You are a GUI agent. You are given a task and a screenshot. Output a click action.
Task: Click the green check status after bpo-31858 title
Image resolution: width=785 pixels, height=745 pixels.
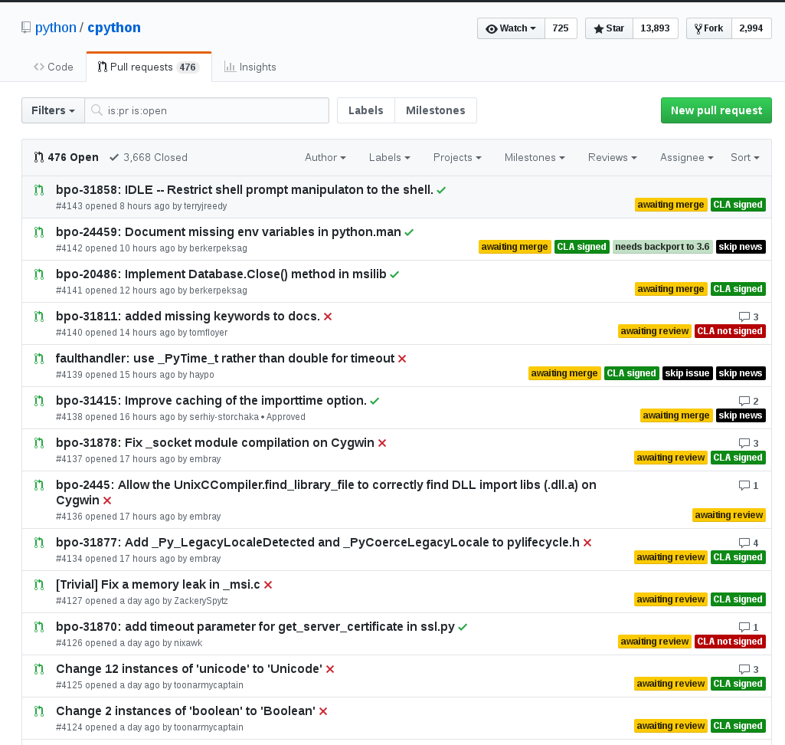coord(441,190)
